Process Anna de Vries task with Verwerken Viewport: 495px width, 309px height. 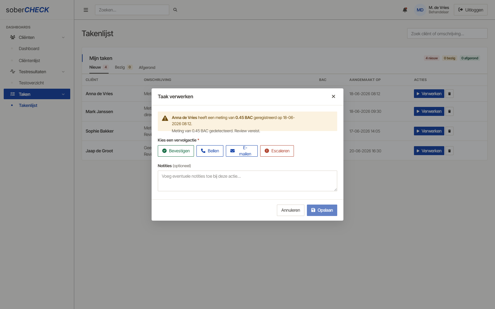(x=429, y=94)
